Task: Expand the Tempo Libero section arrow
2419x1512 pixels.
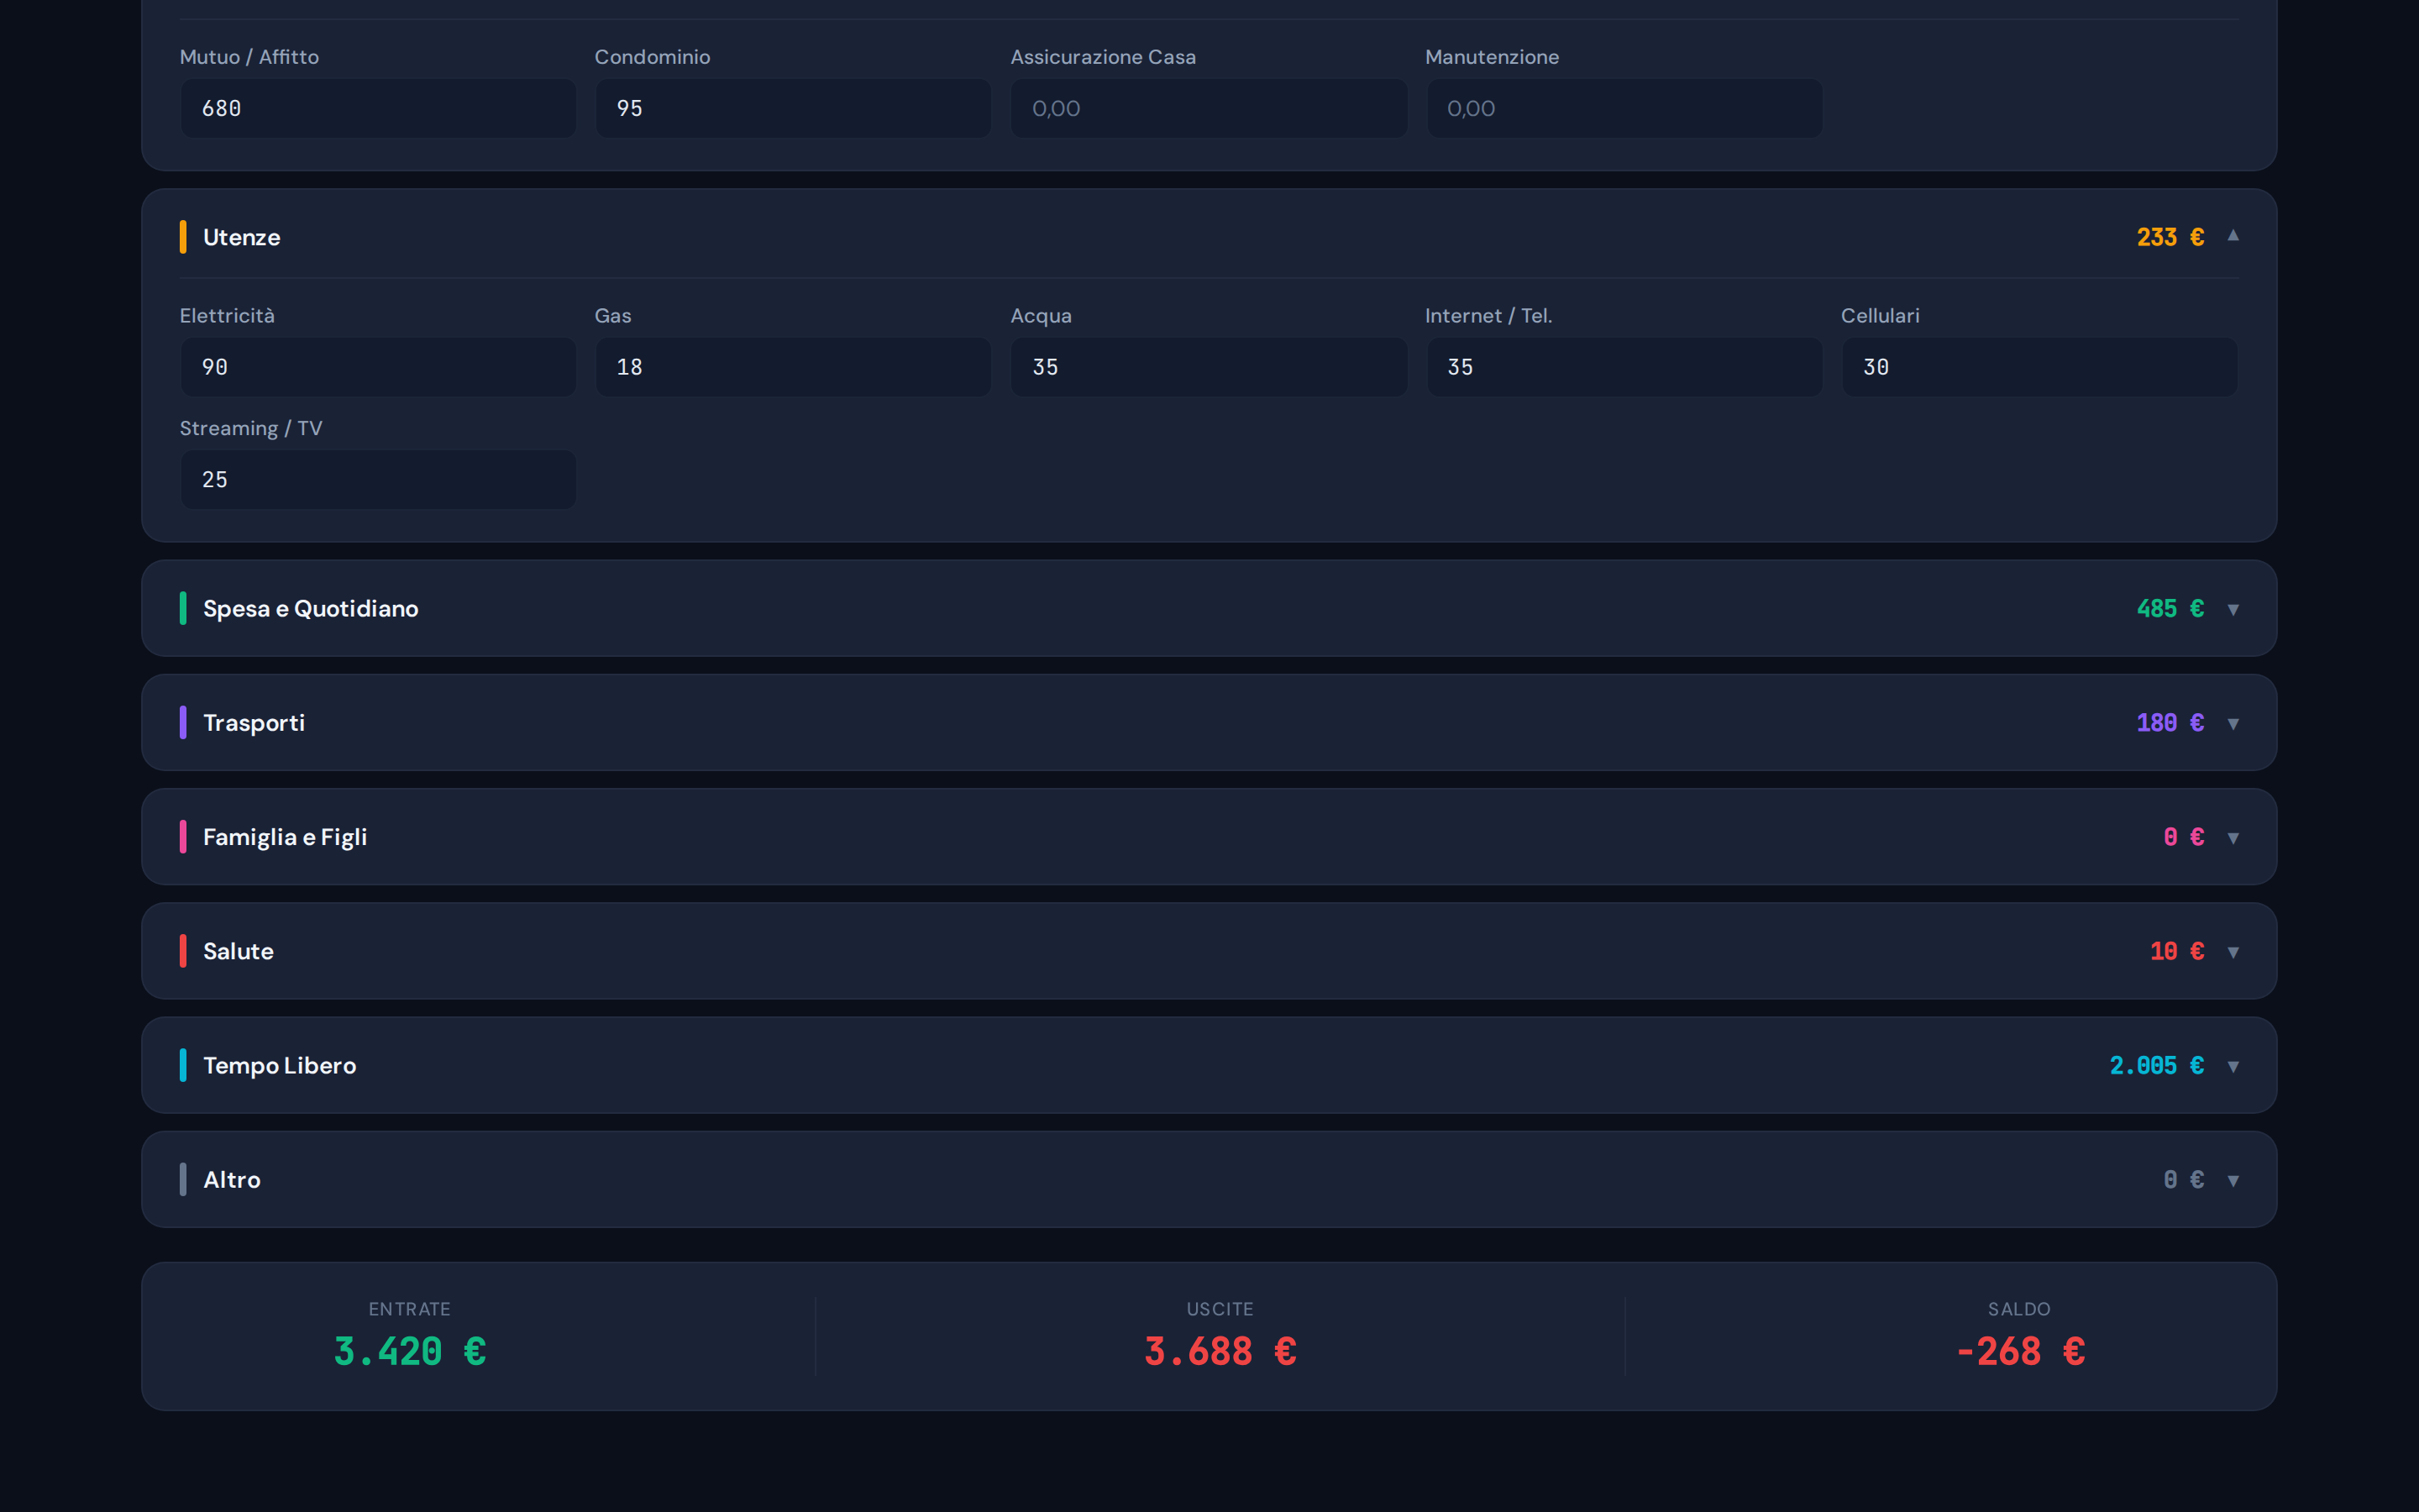Action: [2232, 1066]
